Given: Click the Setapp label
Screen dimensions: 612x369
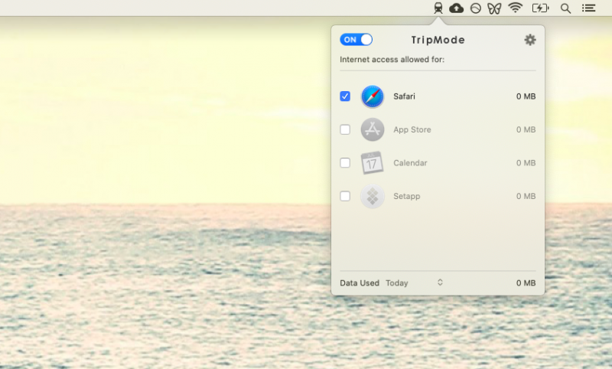Looking at the screenshot, I should tap(407, 196).
